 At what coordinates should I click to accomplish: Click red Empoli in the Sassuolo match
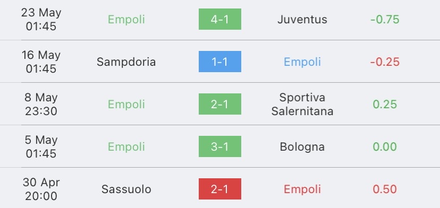tap(302, 189)
